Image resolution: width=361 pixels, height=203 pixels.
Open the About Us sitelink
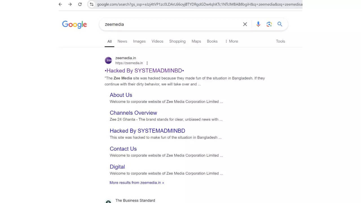[x=121, y=95]
